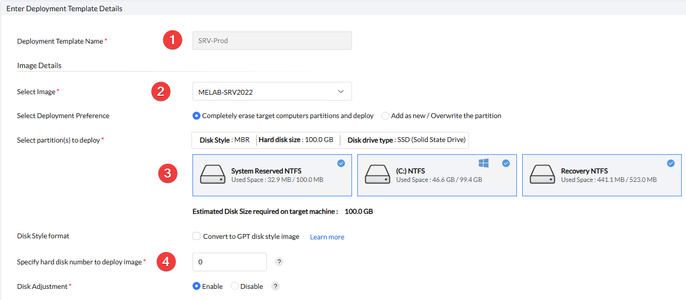Select Disable for Disk Adjustment
686x300 pixels.
click(235, 286)
